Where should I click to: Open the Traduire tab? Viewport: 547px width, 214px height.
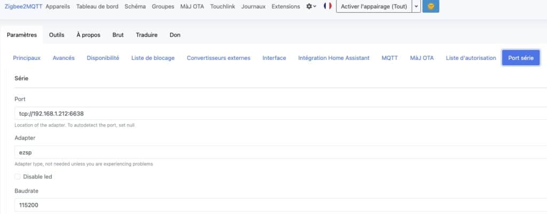(146, 35)
